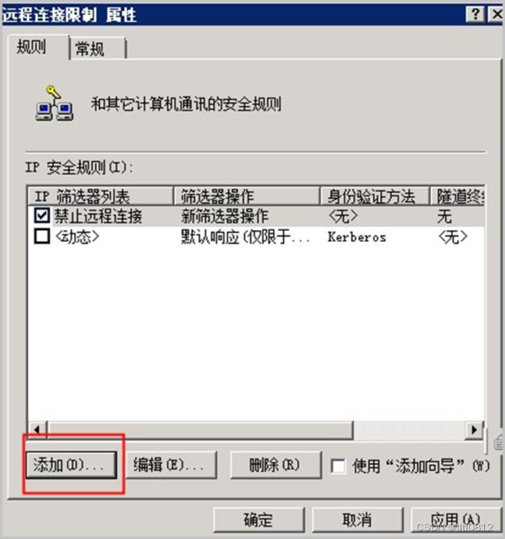Click the left scroll arrow
The image size is (505, 539).
[37, 429]
